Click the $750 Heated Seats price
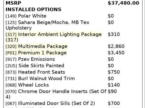This screenshot has width=145, height=108. coord(114,72)
